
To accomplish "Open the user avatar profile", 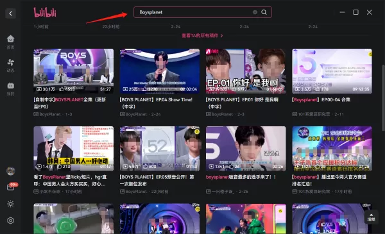I will [x=10, y=171].
